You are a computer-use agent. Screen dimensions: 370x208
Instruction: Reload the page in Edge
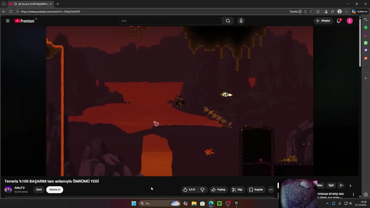tap(11, 12)
